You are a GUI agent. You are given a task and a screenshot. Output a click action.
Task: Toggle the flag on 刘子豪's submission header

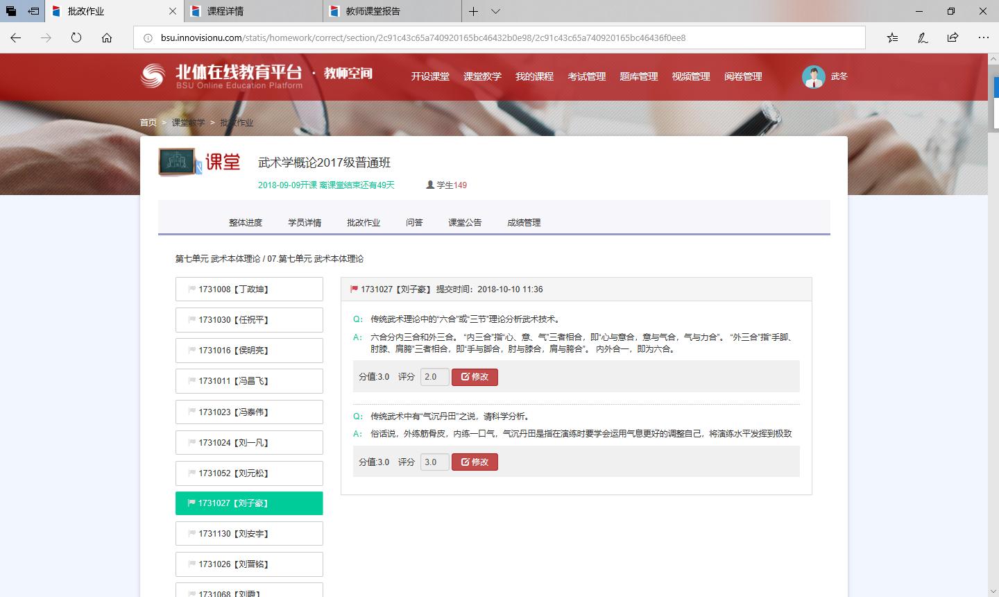pyautogui.click(x=355, y=289)
